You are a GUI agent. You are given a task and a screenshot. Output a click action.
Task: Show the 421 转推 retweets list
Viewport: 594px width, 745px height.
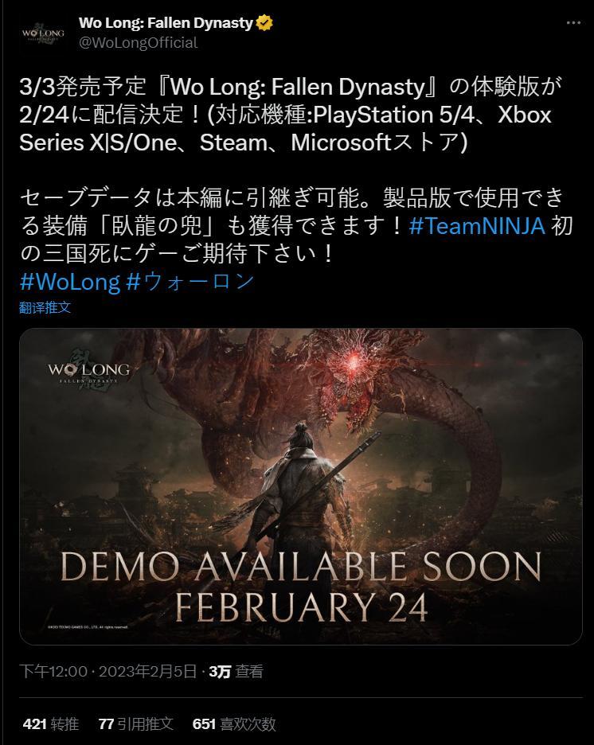(x=51, y=724)
